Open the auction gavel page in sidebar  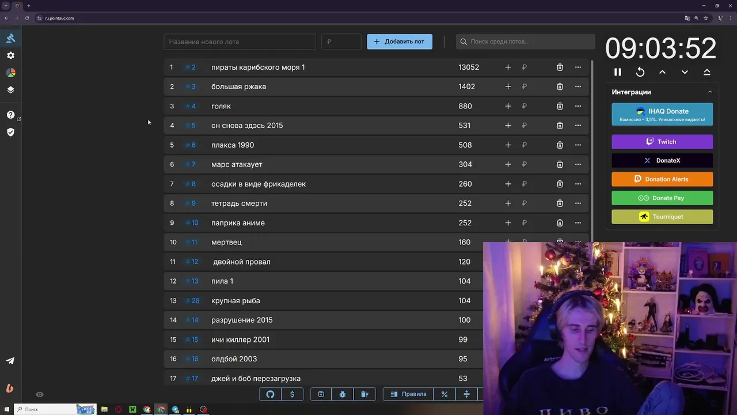(10, 38)
